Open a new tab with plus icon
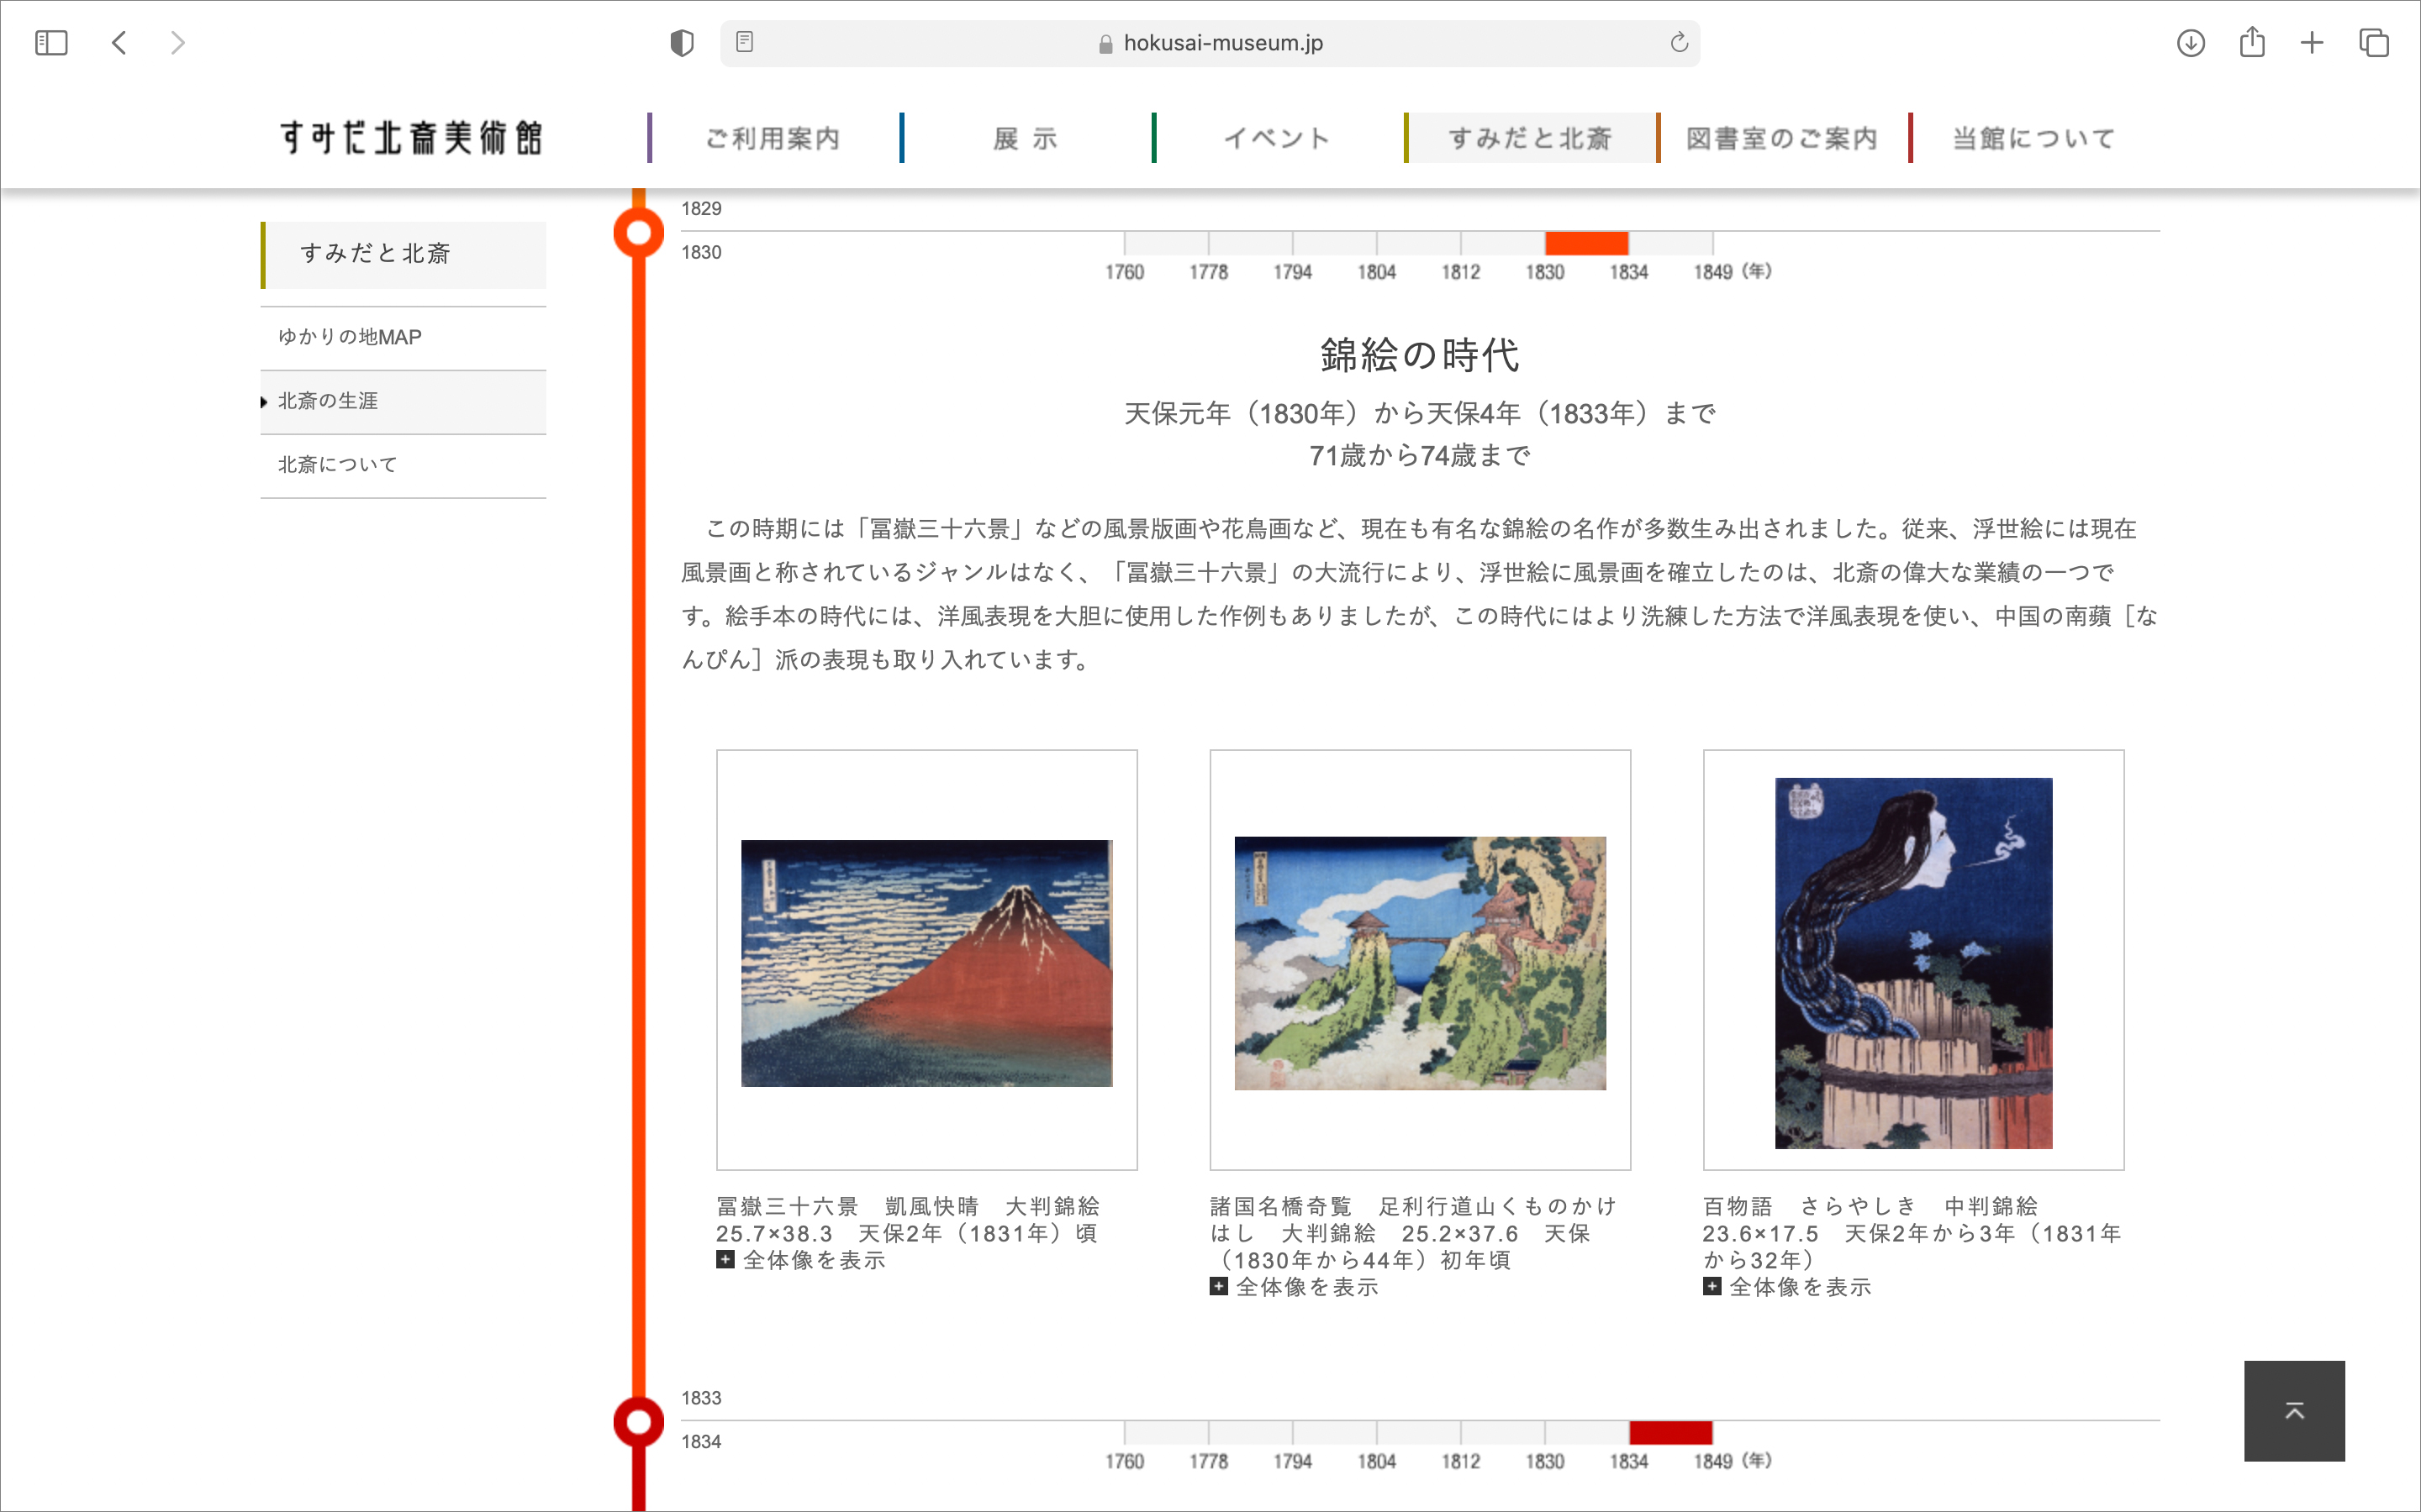Image resolution: width=2421 pixels, height=1512 pixels. pyautogui.click(x=2312, y=43)
